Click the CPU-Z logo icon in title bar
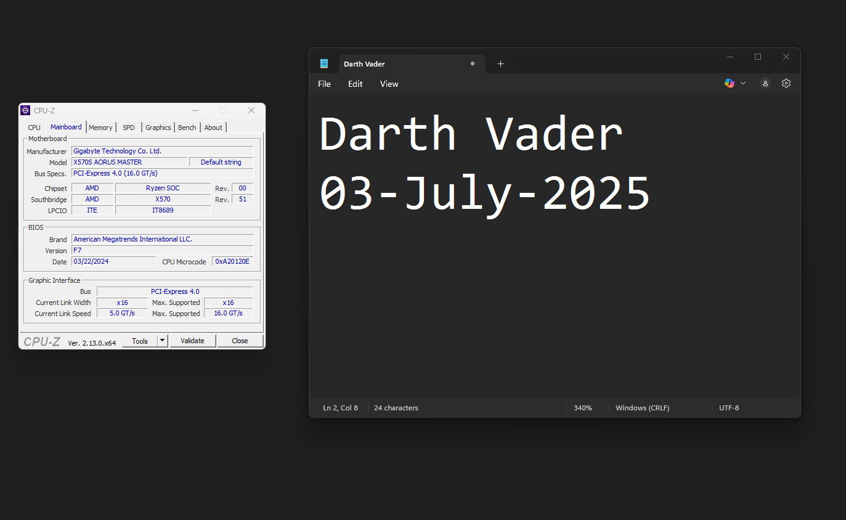 [x=25, y=110]
